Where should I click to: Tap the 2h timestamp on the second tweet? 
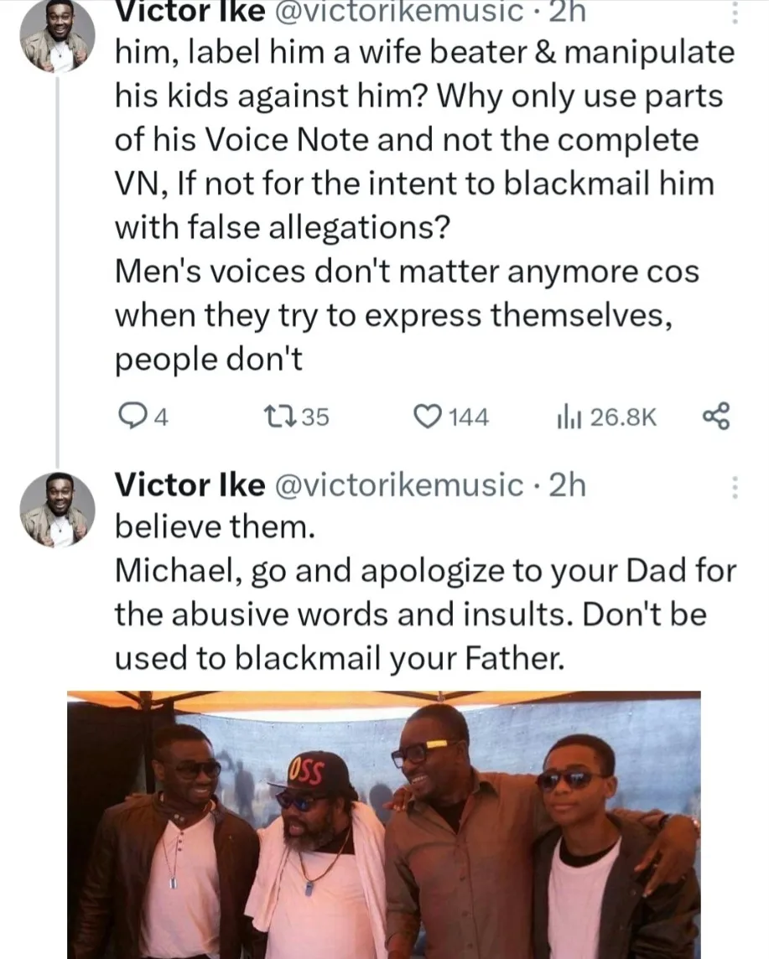(x=567, y=485)
